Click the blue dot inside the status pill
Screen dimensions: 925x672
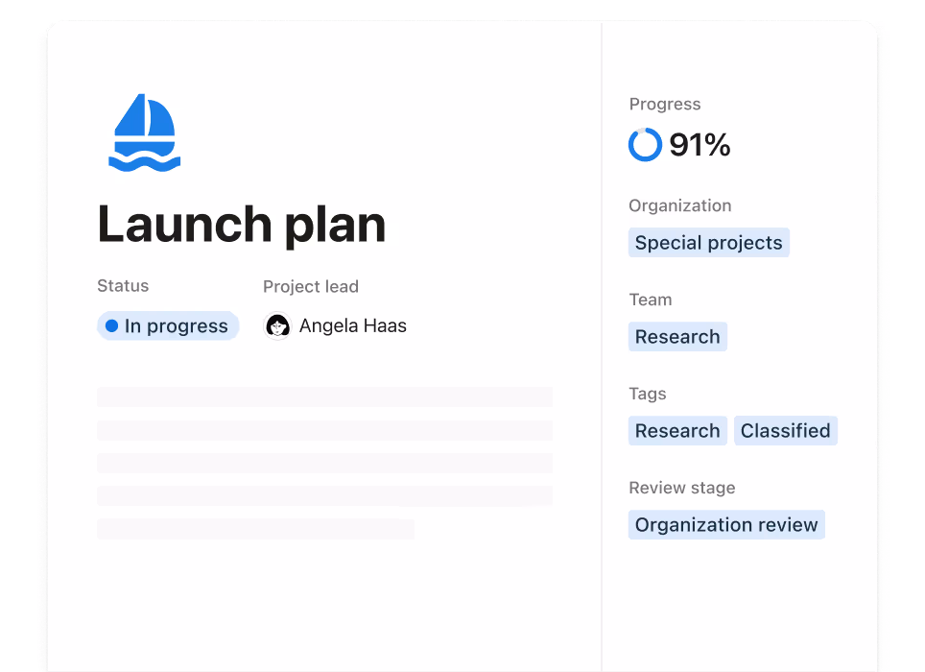pyautogui.click(x=113, y=326)
